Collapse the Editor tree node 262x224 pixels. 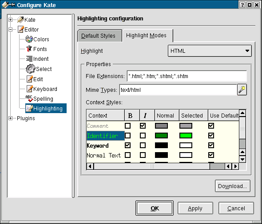click(10, 30)
